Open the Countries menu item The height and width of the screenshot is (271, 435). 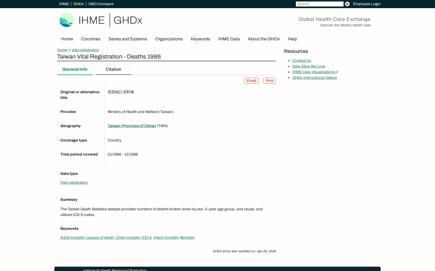pos(91,39)
